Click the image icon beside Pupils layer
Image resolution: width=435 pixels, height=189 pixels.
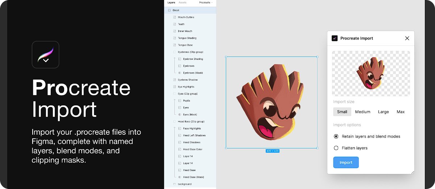(180, 101)
